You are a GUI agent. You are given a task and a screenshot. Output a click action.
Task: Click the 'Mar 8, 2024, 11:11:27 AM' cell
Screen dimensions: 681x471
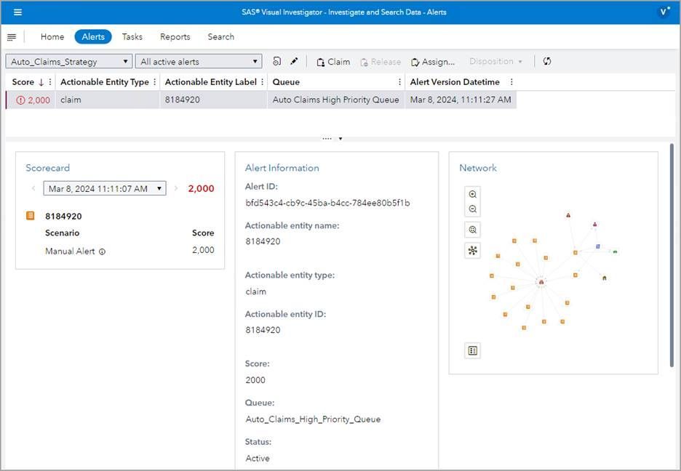click(x=461, y=100)
